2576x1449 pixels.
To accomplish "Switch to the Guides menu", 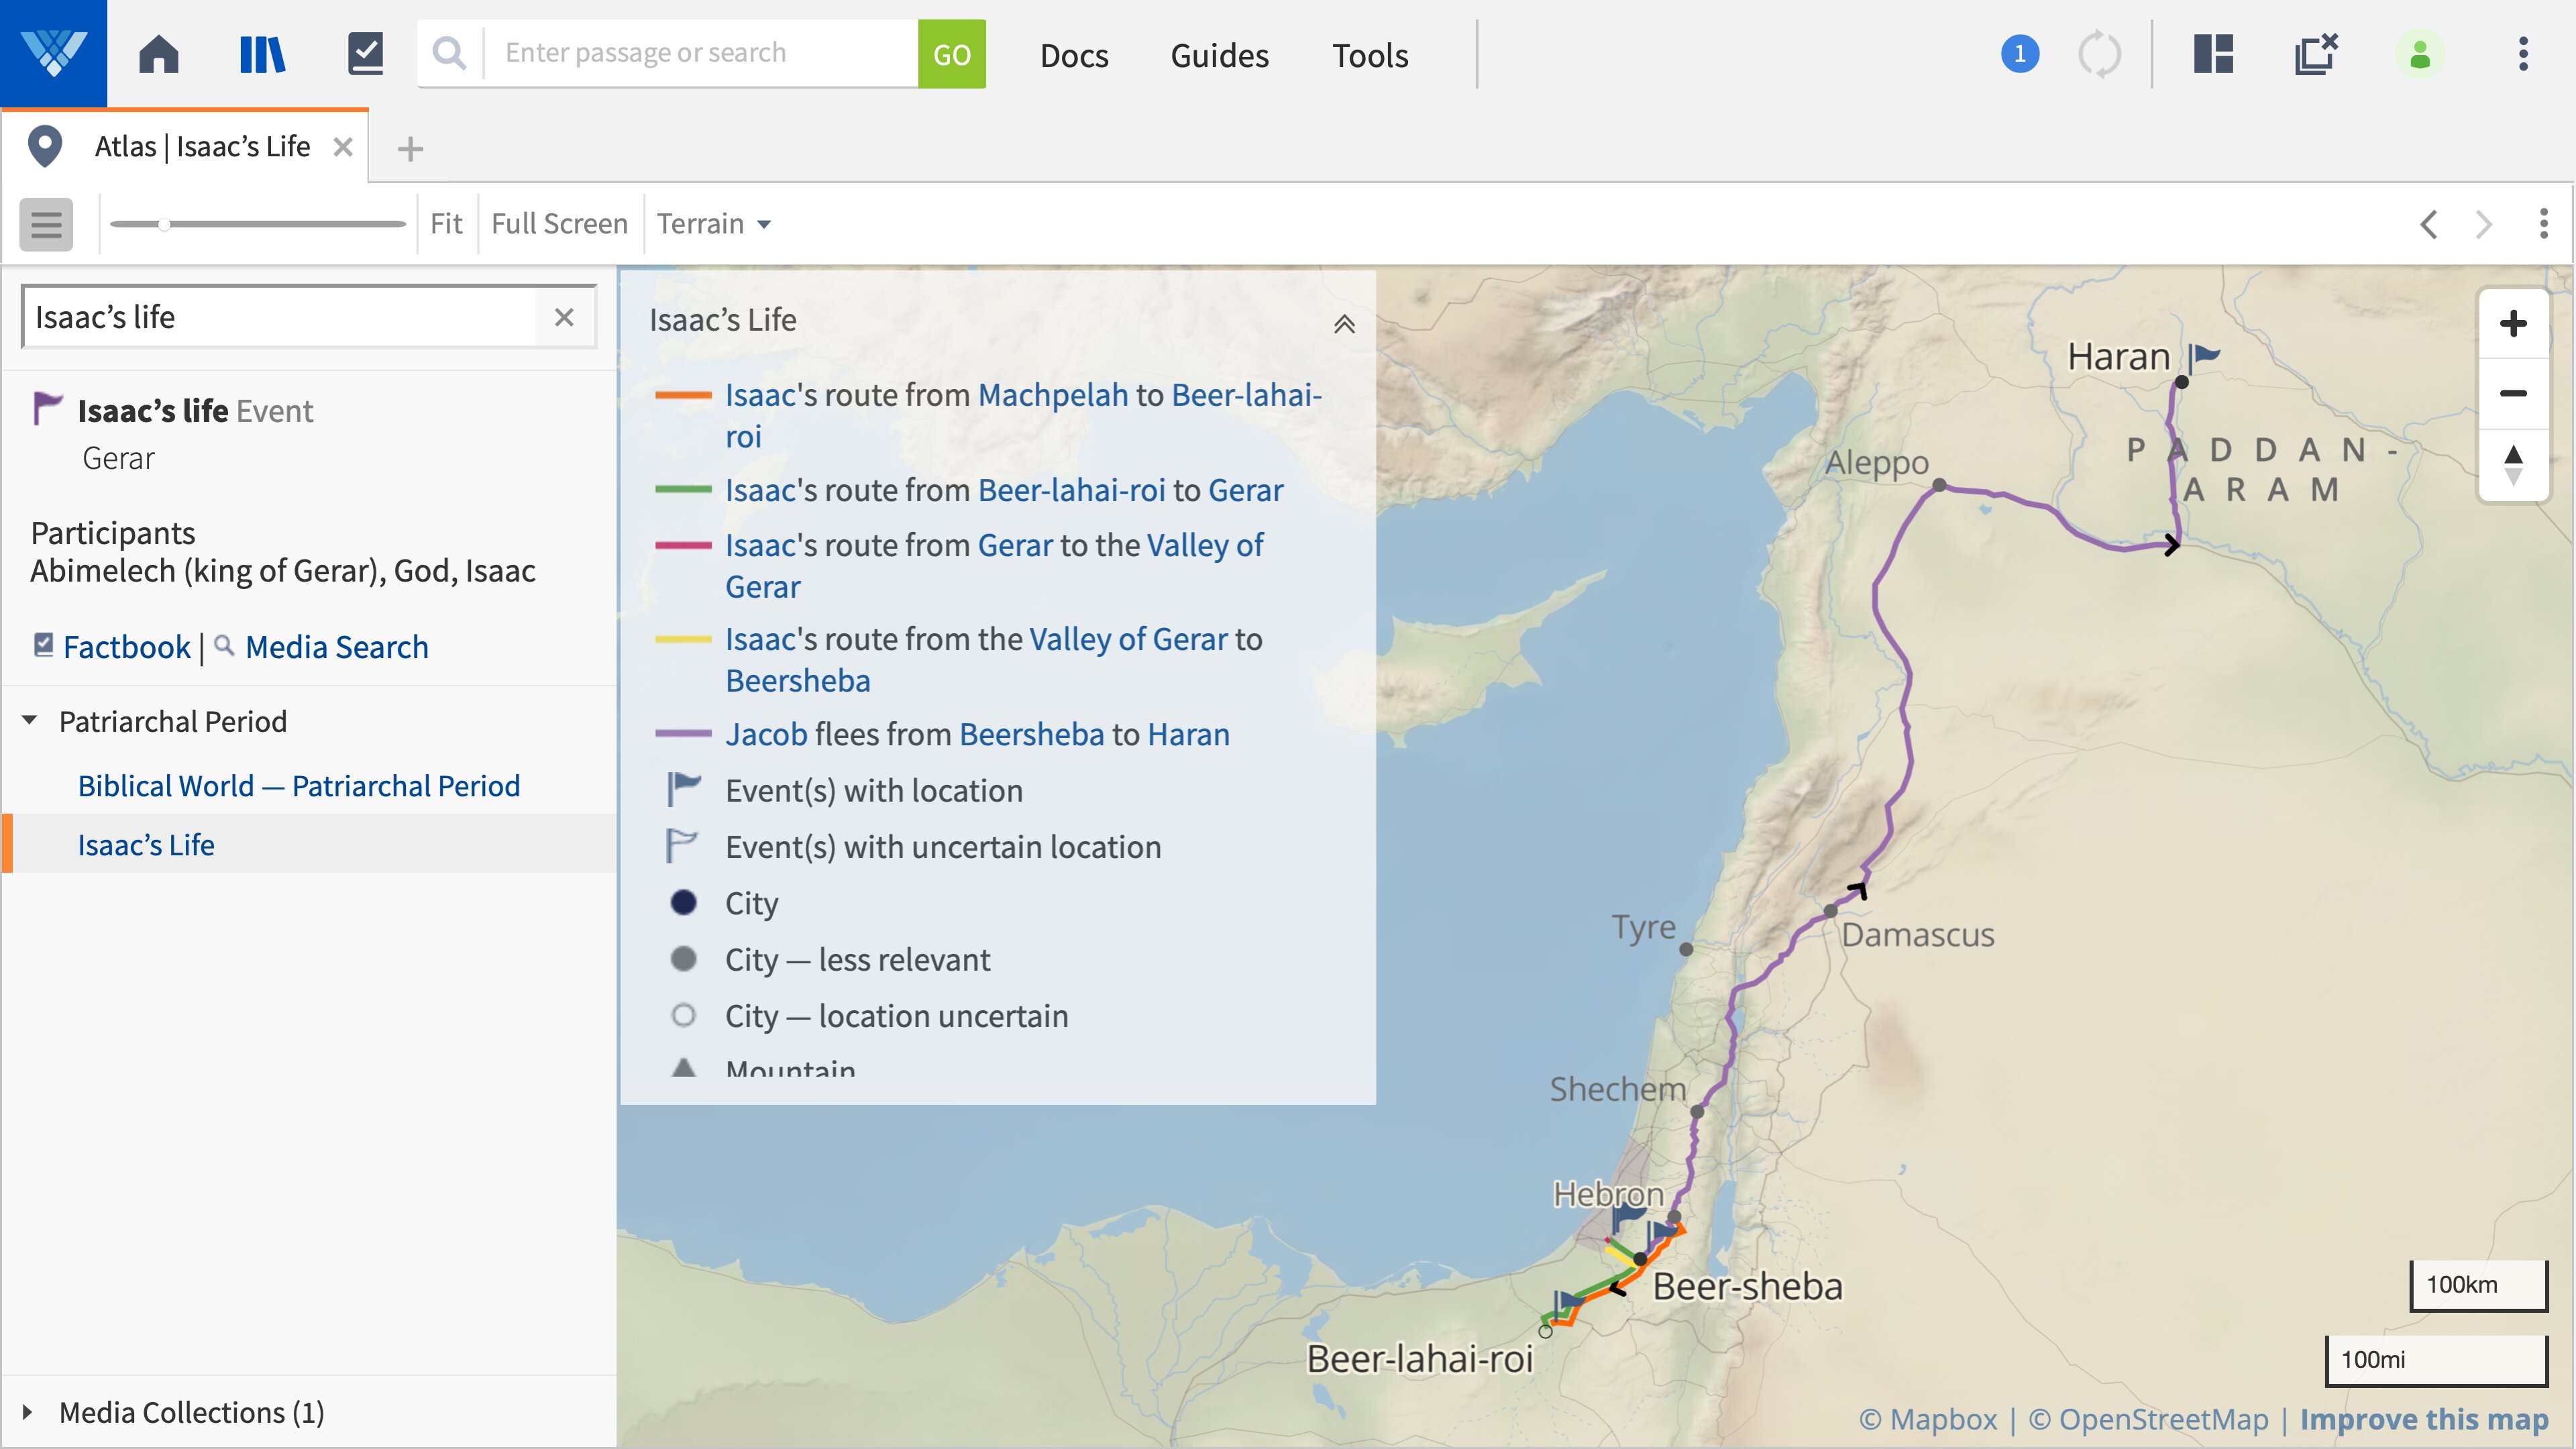I will (x=1219, y=55).
